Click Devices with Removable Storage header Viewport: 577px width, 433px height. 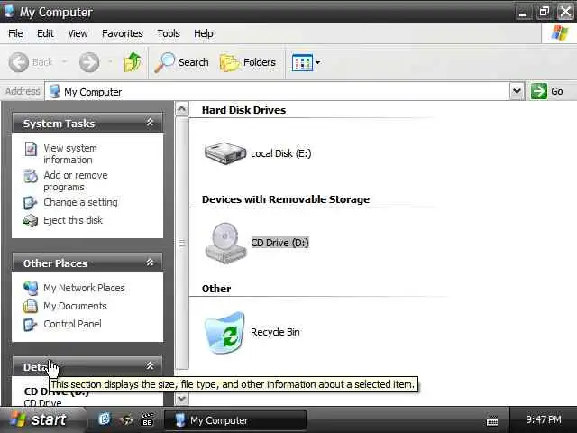(x=286, y=199)
